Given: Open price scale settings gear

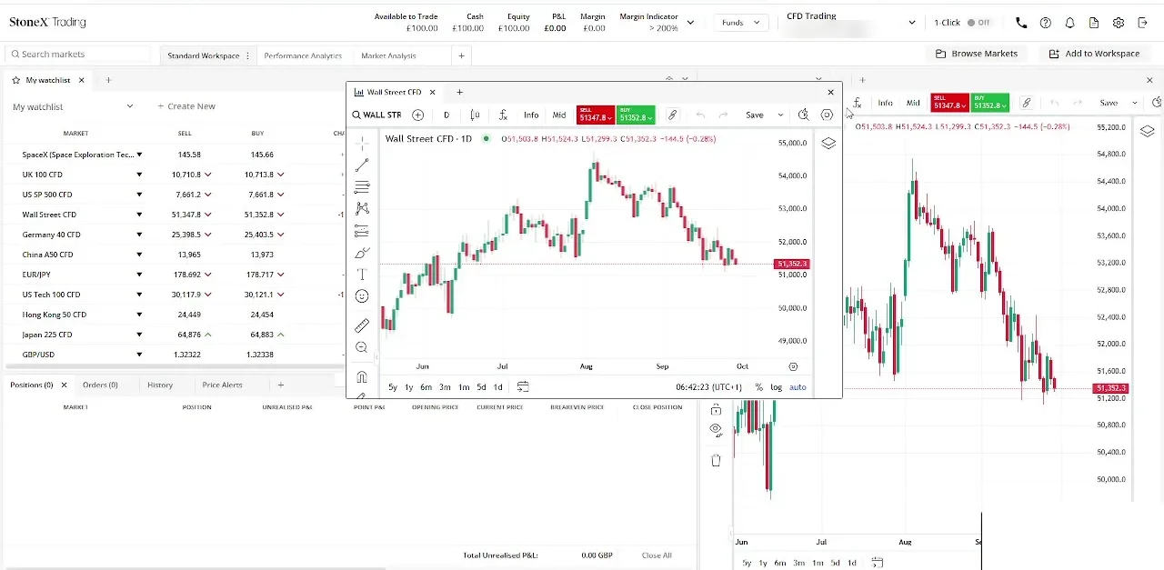Looking at the screenshot, I should pos(793,366).
